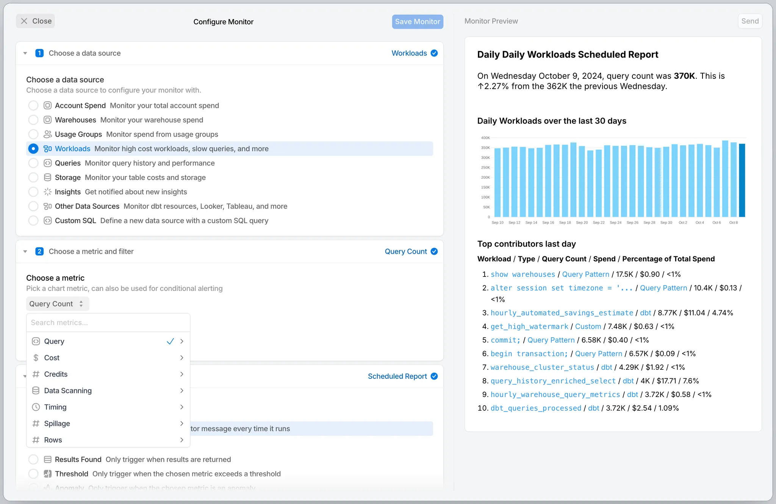Select the Insights radio button
The height and width of the screenshot is (504, 776).
33,192
